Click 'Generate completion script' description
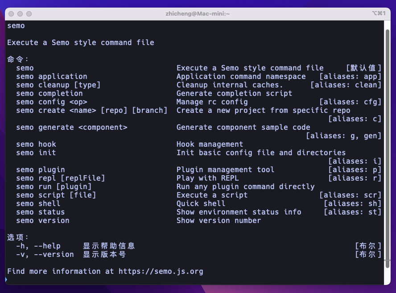The width and height of the screenshot is (396, 293). pyautogui.click(x=235, y=94)
